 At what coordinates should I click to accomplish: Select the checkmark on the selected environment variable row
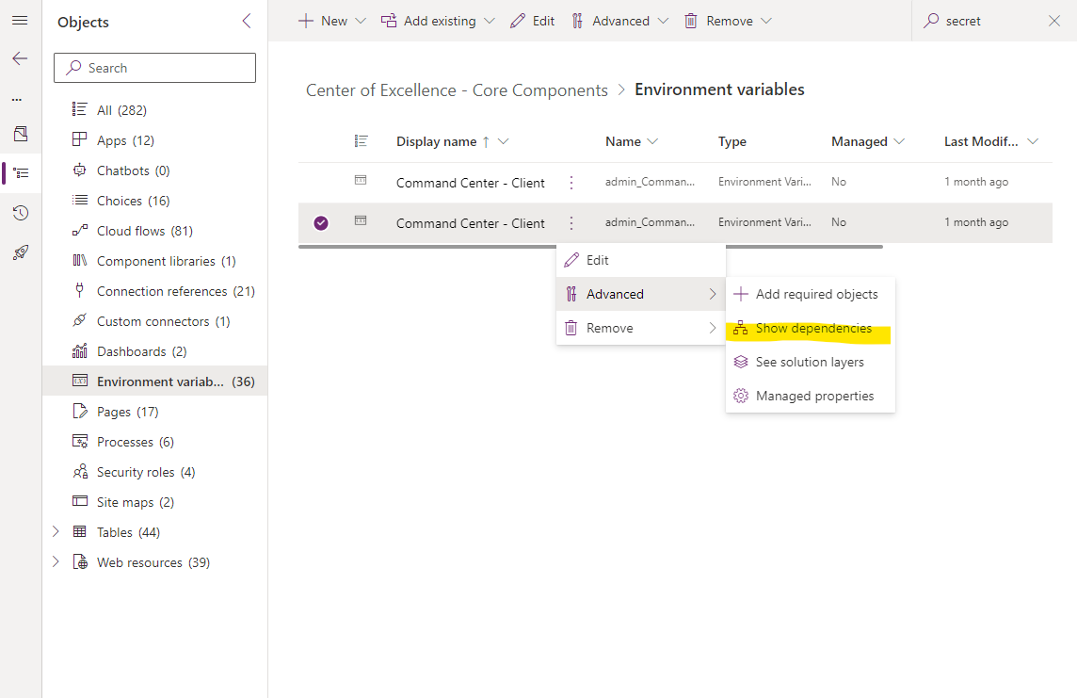pyautogui.click(x=322, y=222)
